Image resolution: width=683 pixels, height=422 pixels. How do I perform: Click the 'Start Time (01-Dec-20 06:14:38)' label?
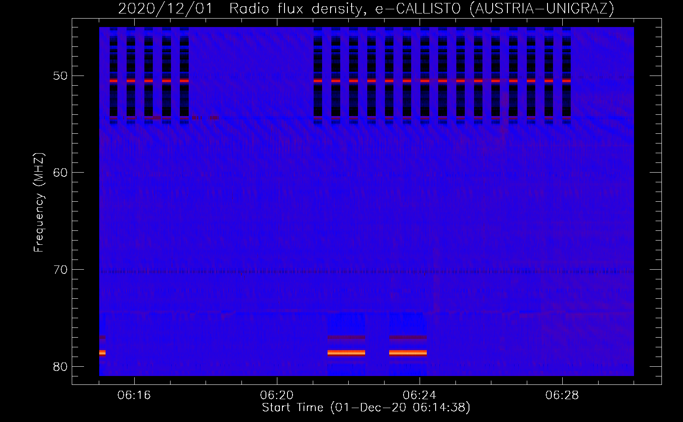pyautogui.click(x=366, y=408)
